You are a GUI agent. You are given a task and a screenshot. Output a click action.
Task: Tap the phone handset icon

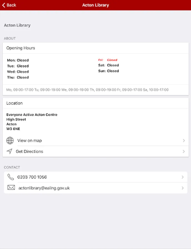coord(11,177)
